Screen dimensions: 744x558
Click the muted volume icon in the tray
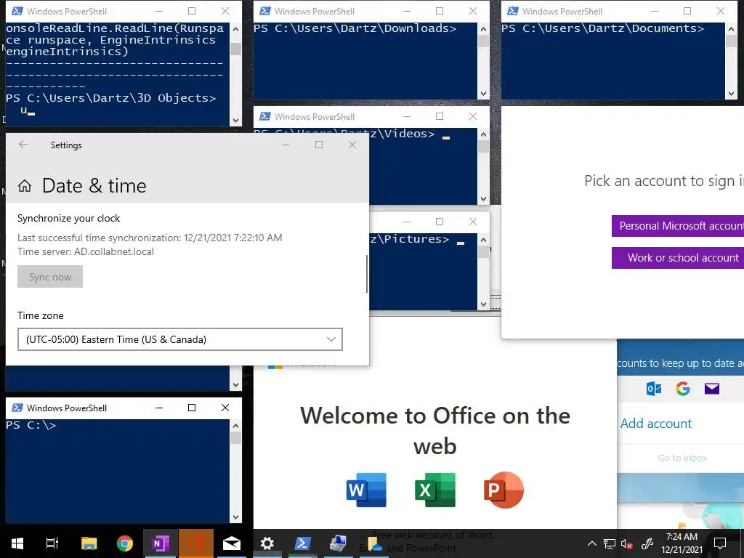(x=627, y=543)
